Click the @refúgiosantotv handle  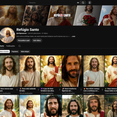tap(21, 33)
